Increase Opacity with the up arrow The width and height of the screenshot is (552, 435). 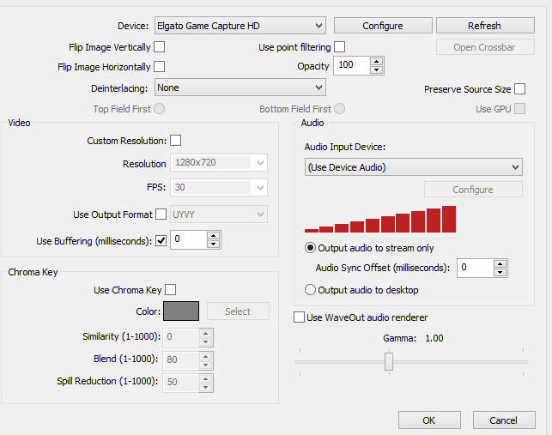(376, 61)
